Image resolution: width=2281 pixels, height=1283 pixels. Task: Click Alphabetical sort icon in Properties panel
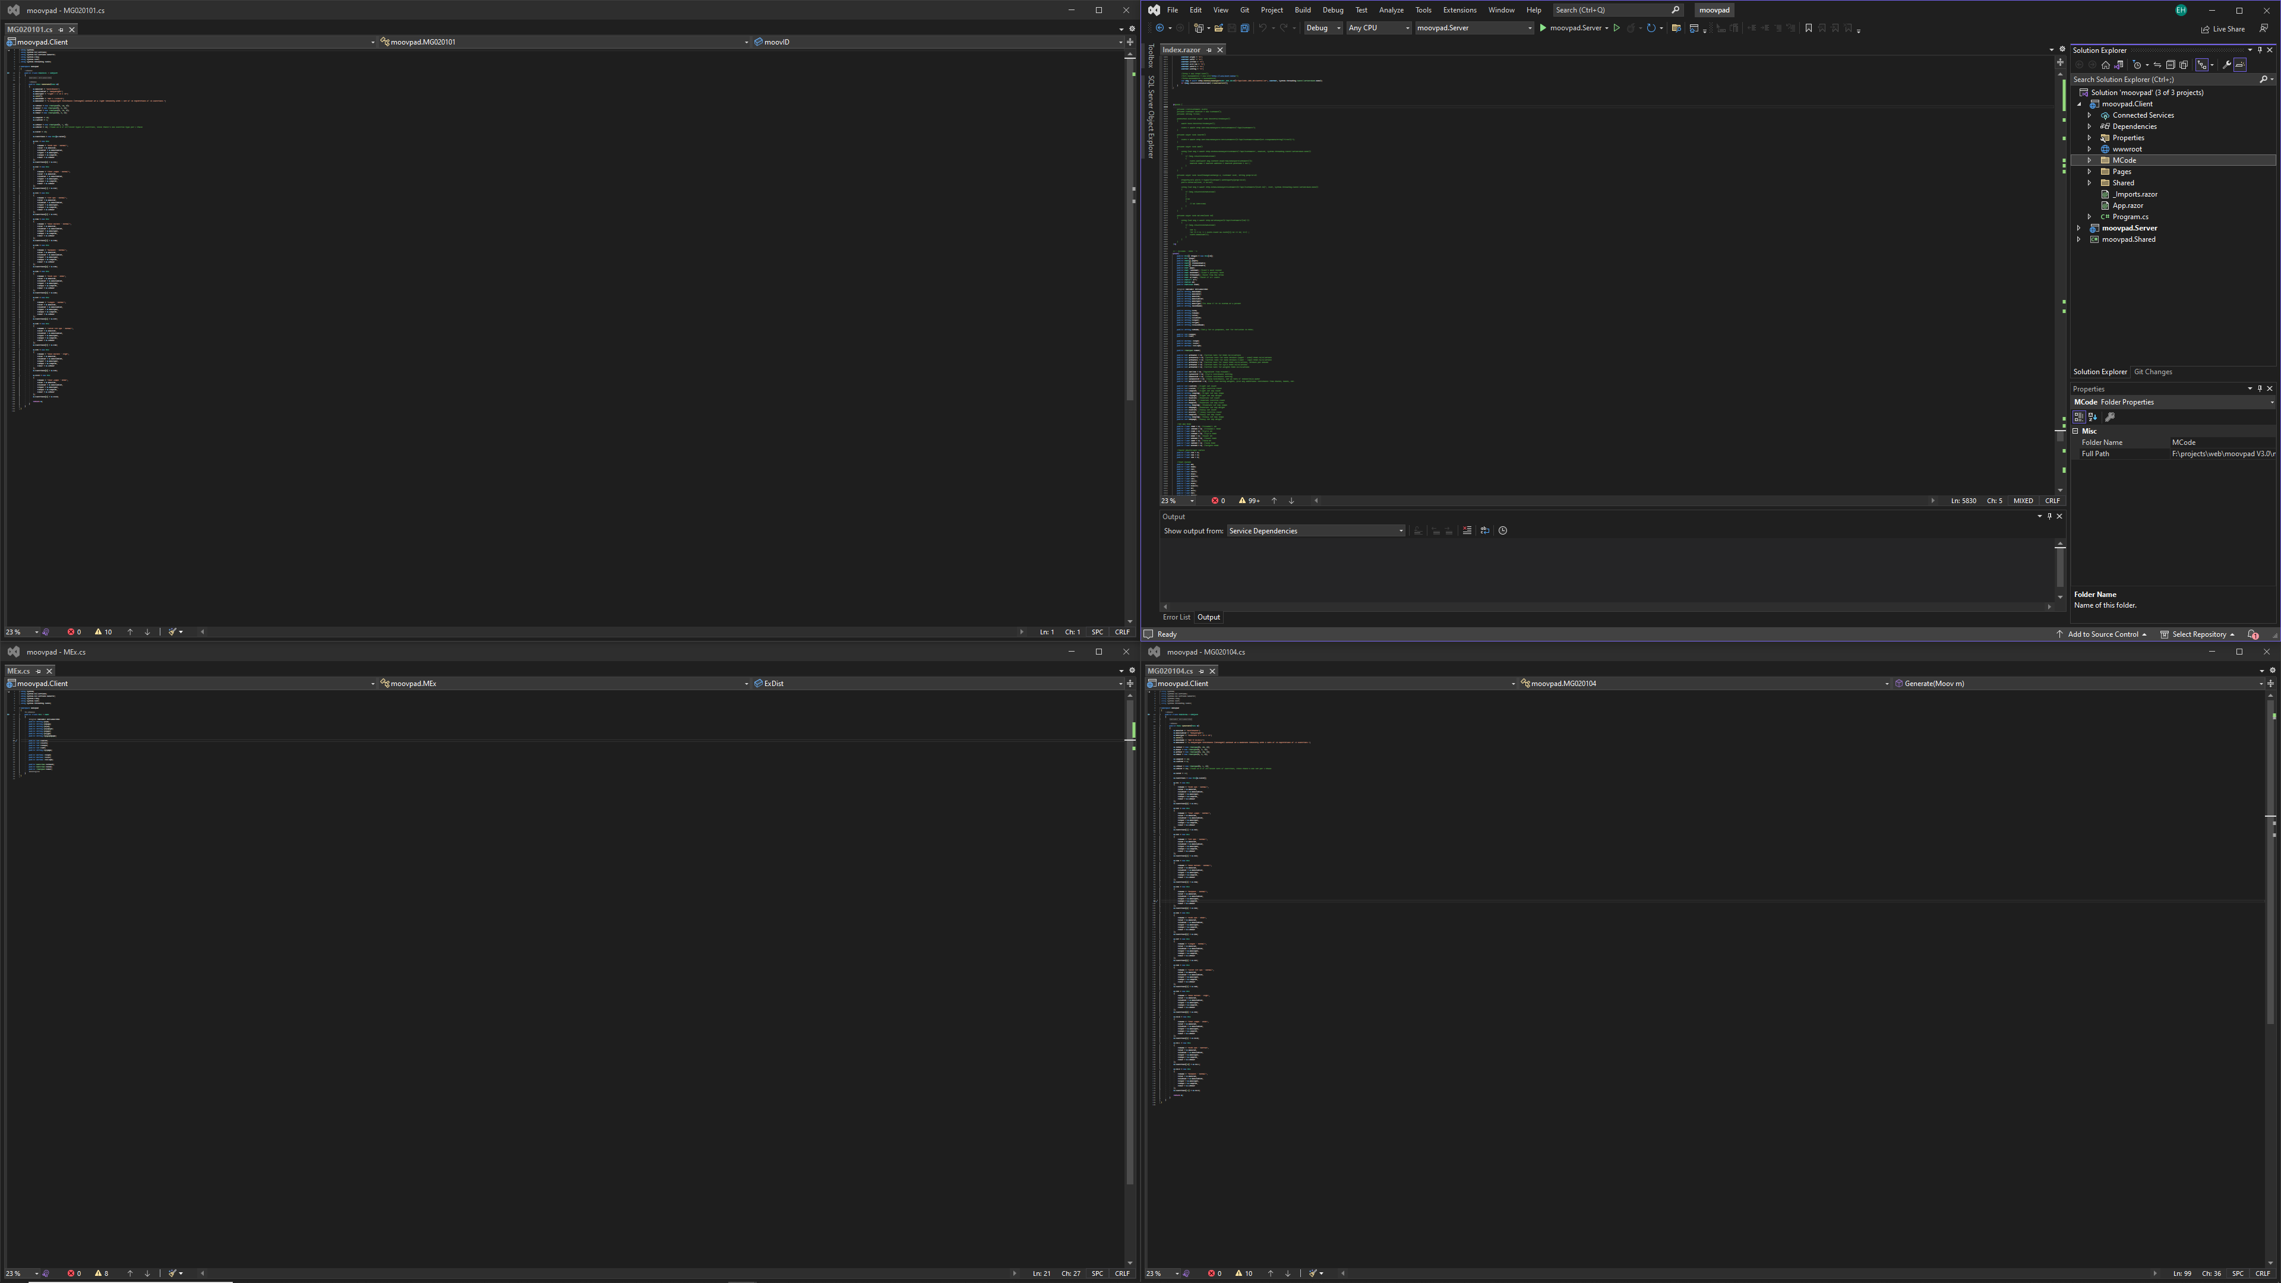coord(2093,417)
